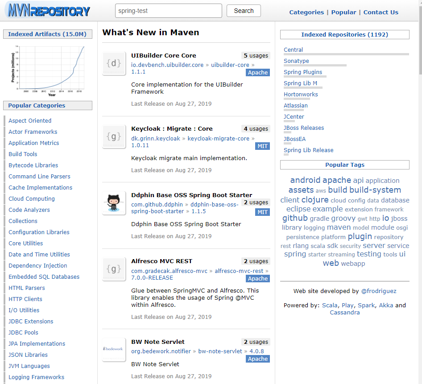Open io.devbench.uibuilder.core group link
The width and height of the screenshot is (422, 384).
click(167, 65)
